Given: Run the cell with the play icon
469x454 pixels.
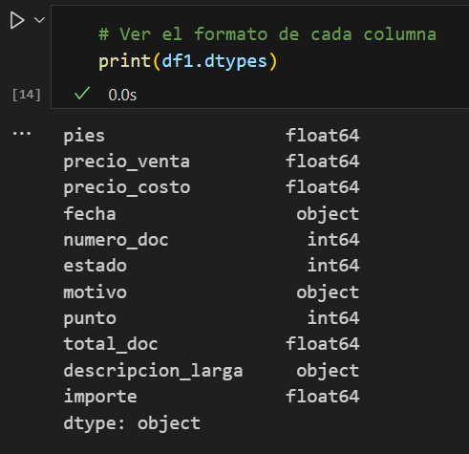Looking at the screenshot, I should click(x=17, y=20).
